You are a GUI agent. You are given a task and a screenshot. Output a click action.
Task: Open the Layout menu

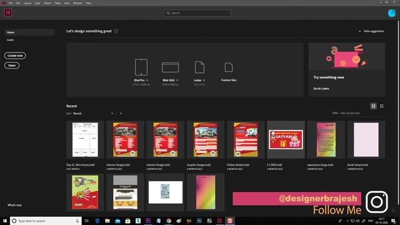[27, 3]
